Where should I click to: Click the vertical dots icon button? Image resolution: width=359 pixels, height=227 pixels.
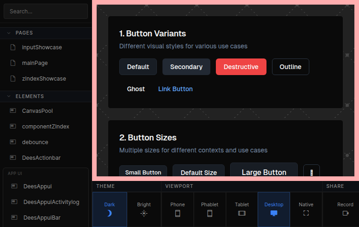point(312,173)
